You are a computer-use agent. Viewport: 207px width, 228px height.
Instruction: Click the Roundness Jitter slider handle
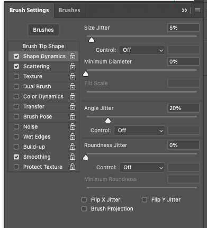point(86,158)
